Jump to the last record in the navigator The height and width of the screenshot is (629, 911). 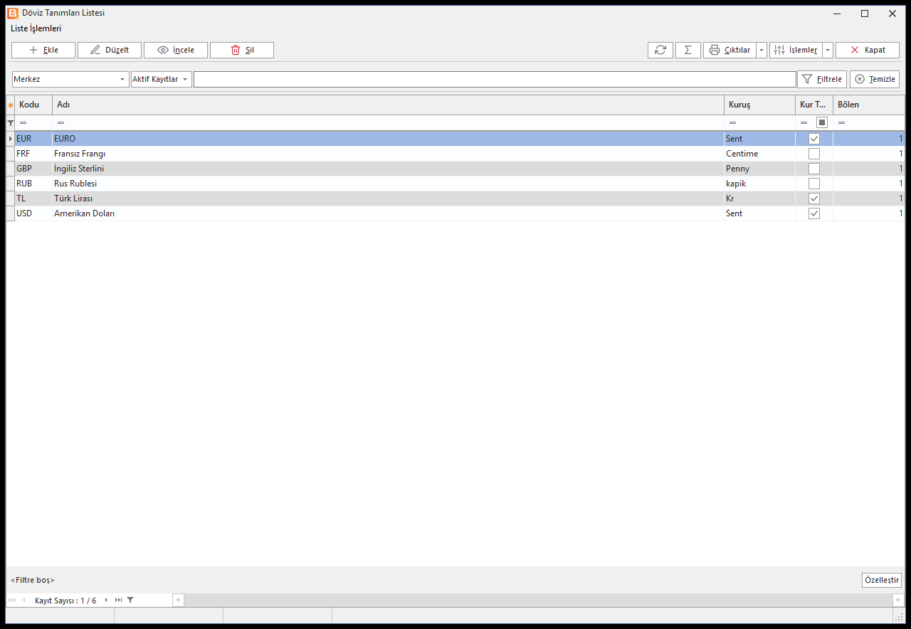pos(118,601)
